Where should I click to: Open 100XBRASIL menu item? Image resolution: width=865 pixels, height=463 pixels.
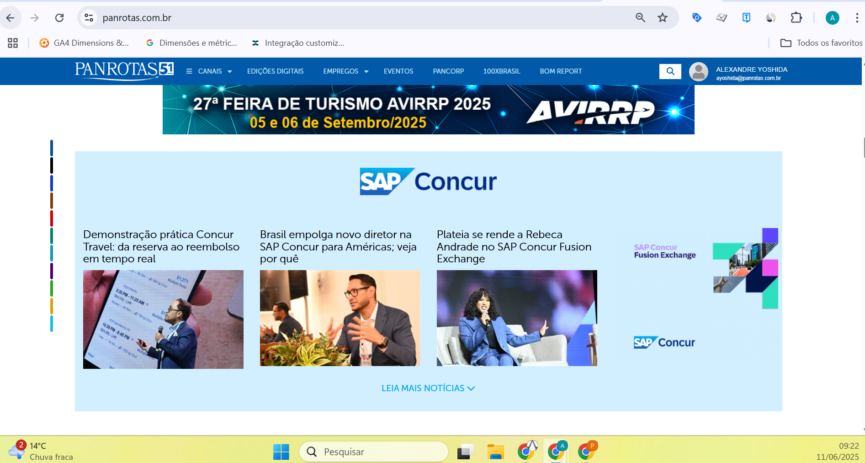pos(502,71)
